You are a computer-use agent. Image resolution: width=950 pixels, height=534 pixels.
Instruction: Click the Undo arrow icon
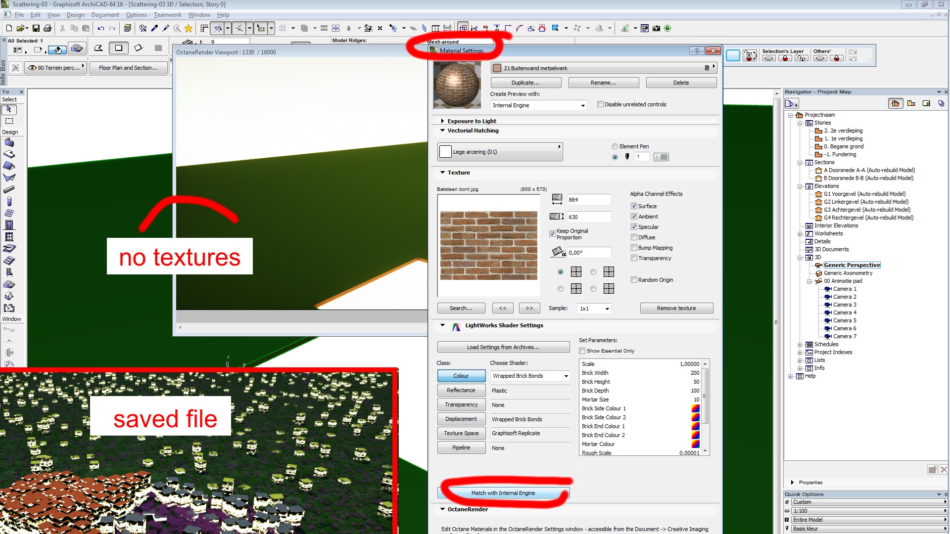tap(101, 28)
